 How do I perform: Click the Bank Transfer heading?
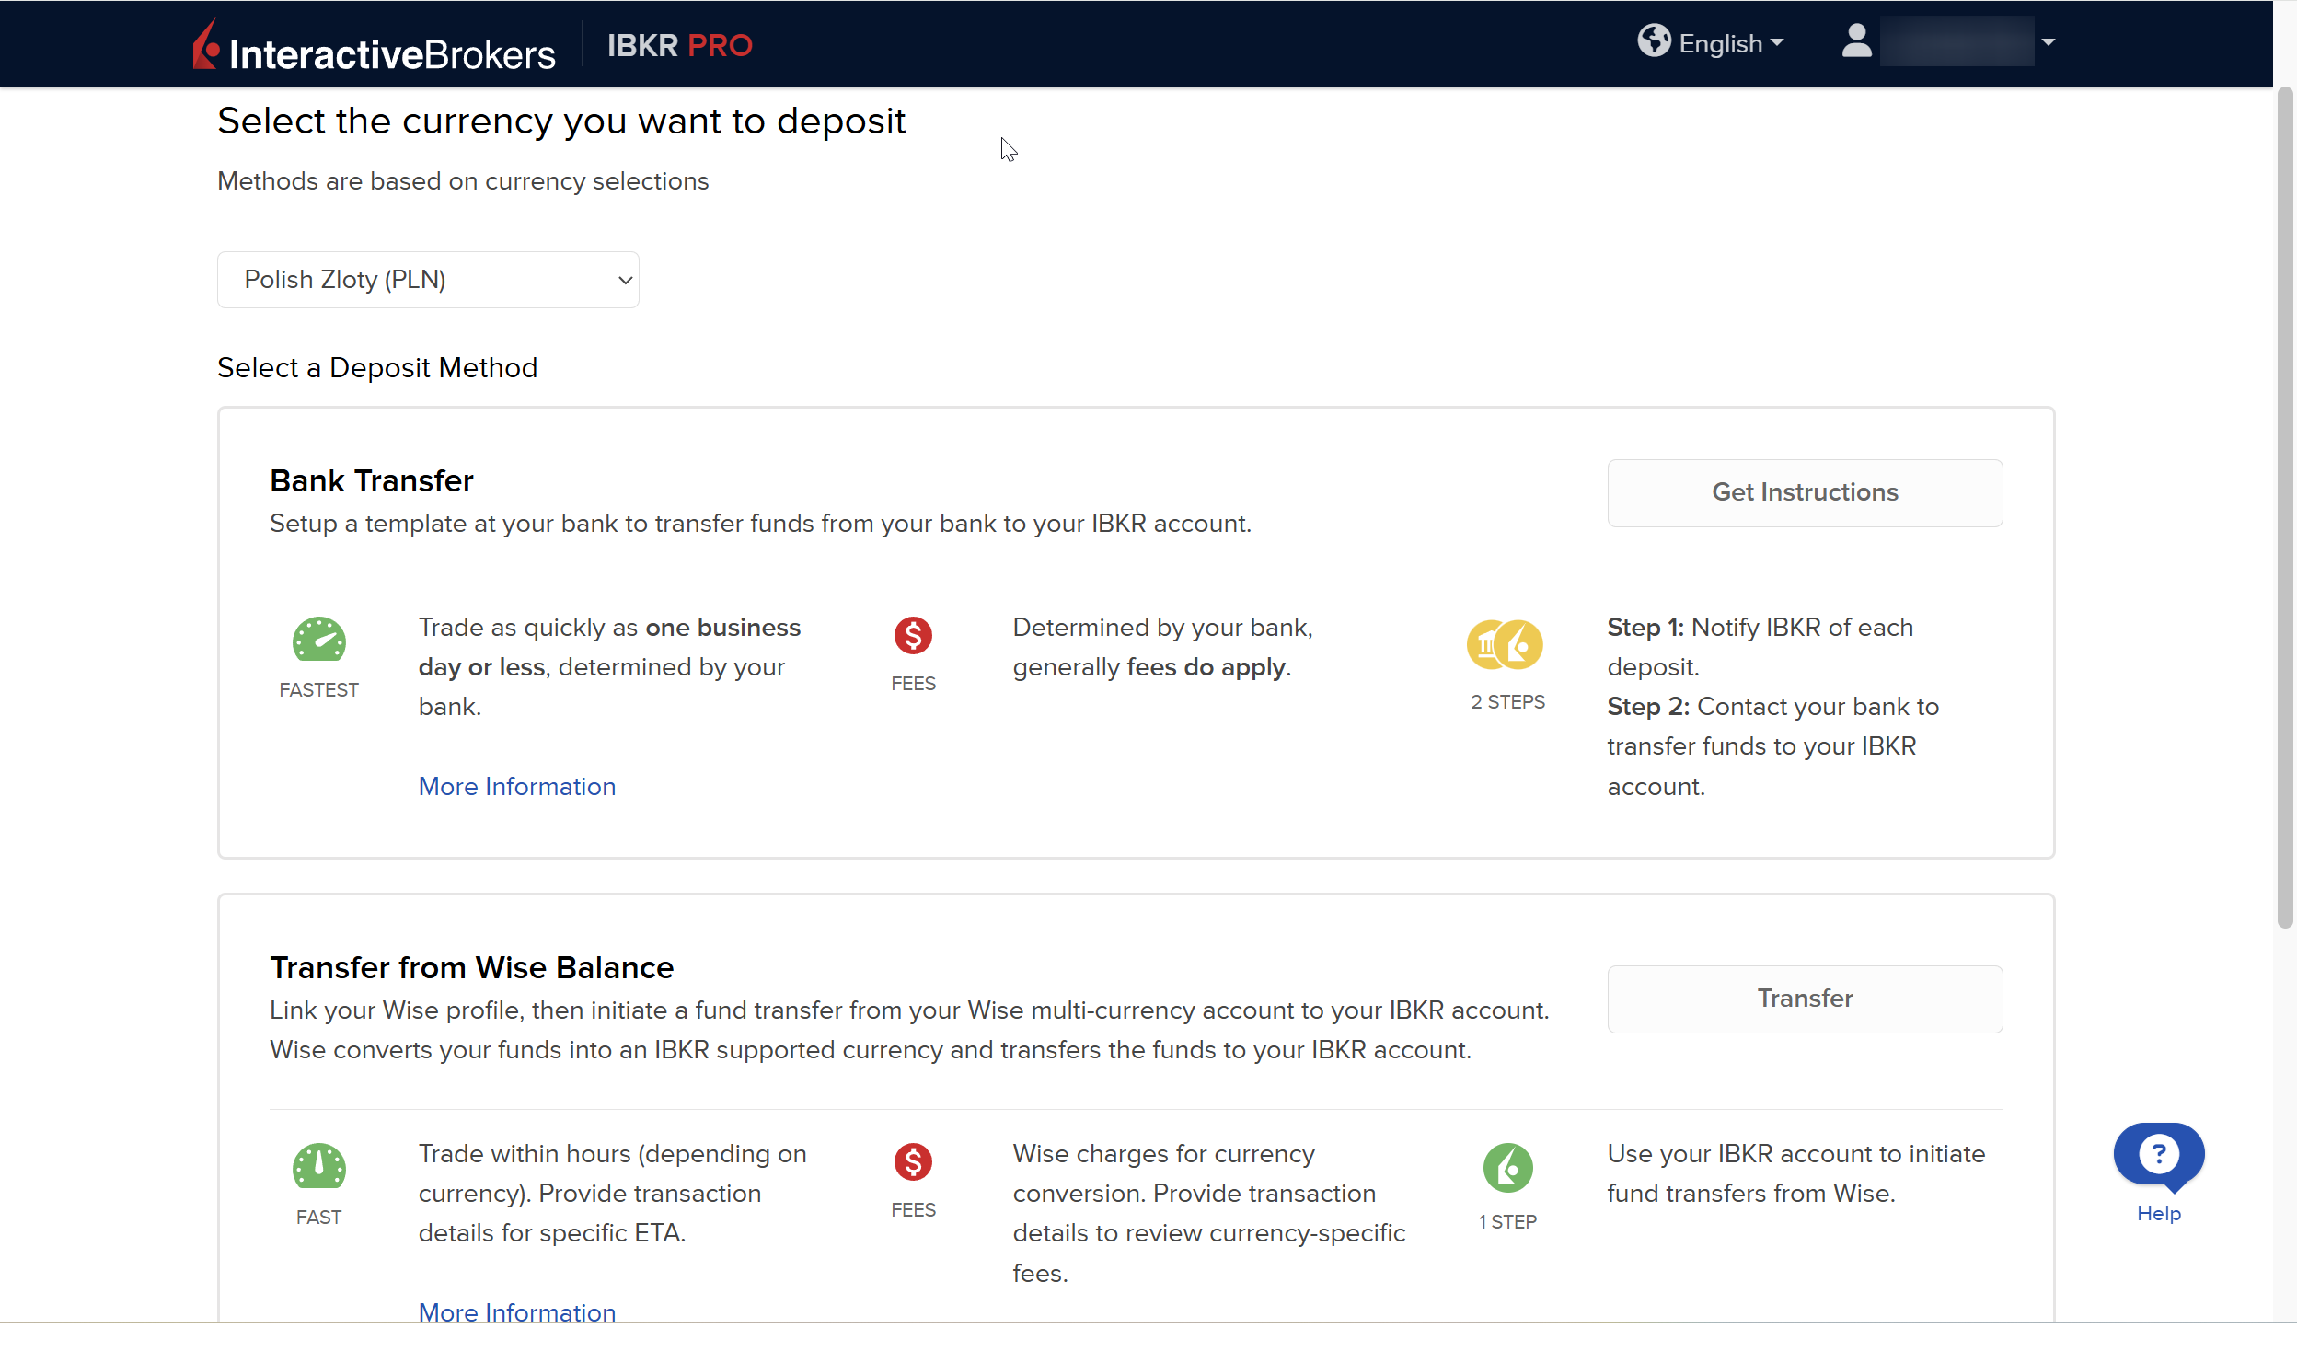(371, 480)
